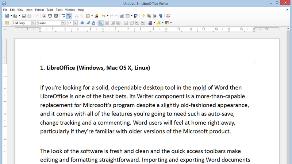Viewport: 292px width, 164px height.
Task: Toggle Formatting Marks pilcrow
Action: coord(160,16)
